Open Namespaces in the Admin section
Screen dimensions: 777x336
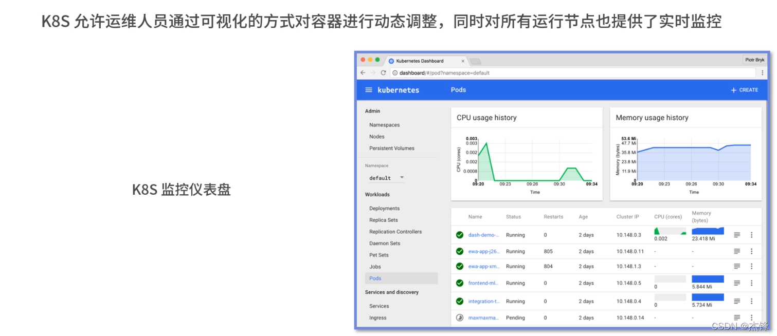pyautogui.click(x=384, y=125)
